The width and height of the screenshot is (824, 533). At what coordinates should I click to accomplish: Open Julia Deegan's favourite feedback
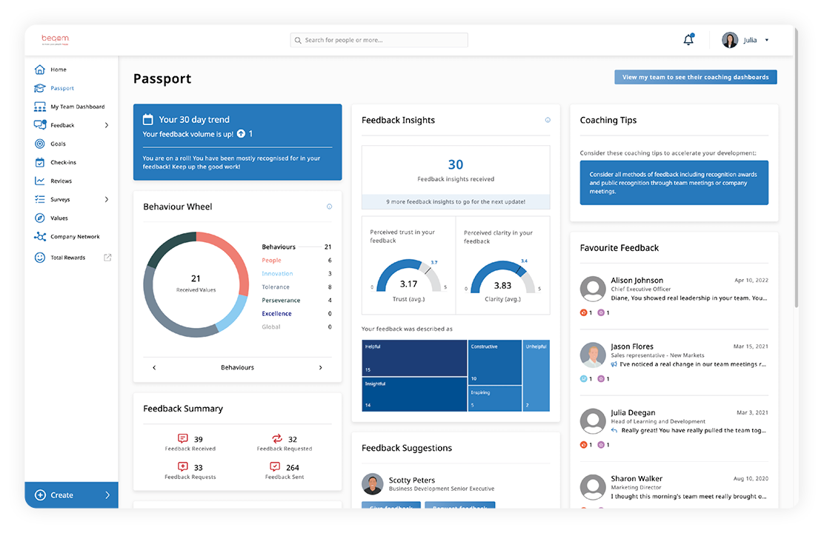(x=674, y=428)
